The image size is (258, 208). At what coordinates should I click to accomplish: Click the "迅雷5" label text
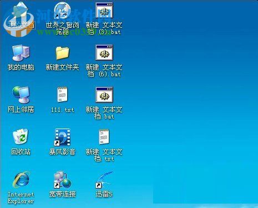(x=104, y=194)
